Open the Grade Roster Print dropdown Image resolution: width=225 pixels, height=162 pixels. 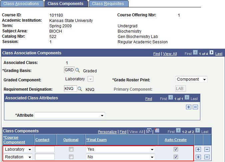pos(191,79)
